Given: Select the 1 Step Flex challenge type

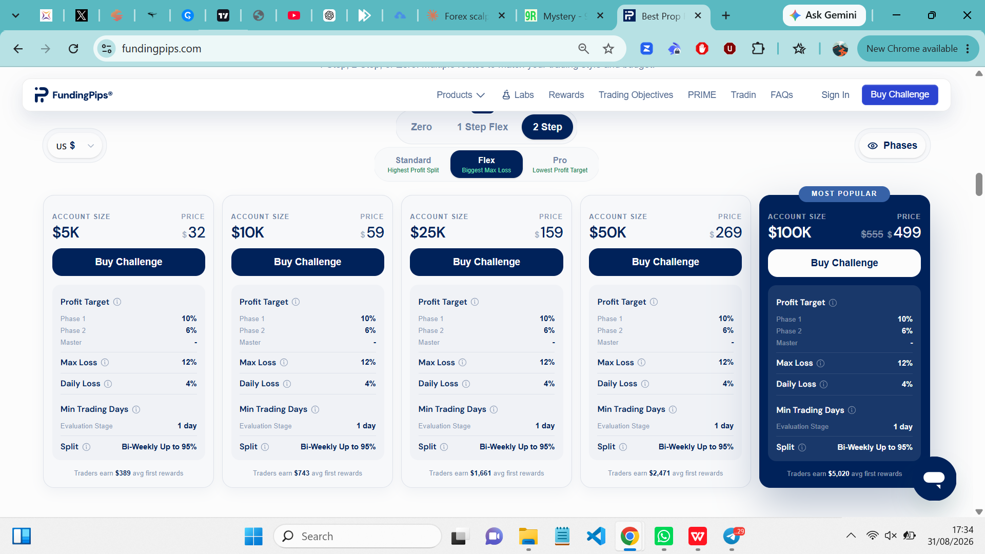Looking at the screenshot, I should [x=482, y=127].
